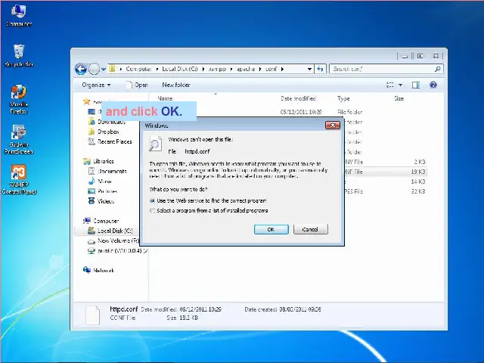Select Recent Places in the sidebar
This screenshot has width=484, height=363.
coord(110,141)
